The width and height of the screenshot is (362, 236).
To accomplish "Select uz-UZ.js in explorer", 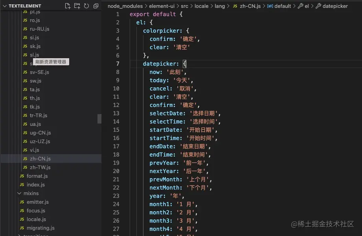I will click(x=40, y=141).
